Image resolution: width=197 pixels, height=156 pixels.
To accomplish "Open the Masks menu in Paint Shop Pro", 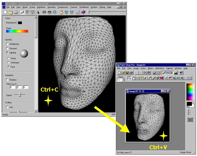I will tap(150, 68).
